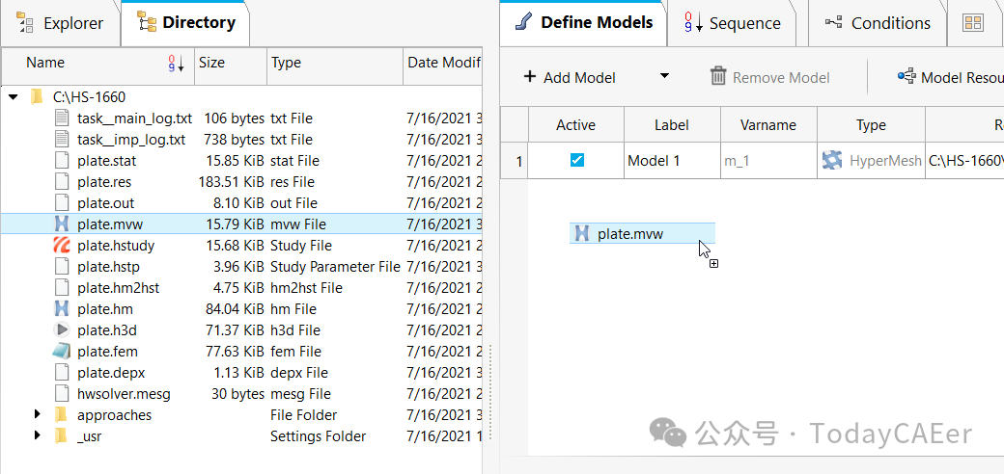Viewport: 1004px width, 474px height.
Task: Click the grid view tab icon
Action: (973, 24)
